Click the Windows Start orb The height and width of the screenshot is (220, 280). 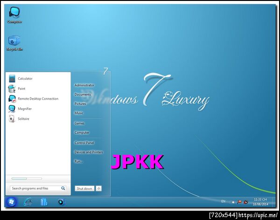[x=11, y=202]
